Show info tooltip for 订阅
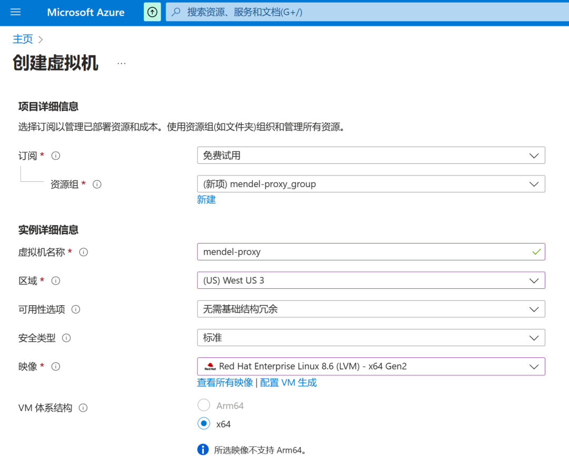569x467 pixels. tap(55, 156)
